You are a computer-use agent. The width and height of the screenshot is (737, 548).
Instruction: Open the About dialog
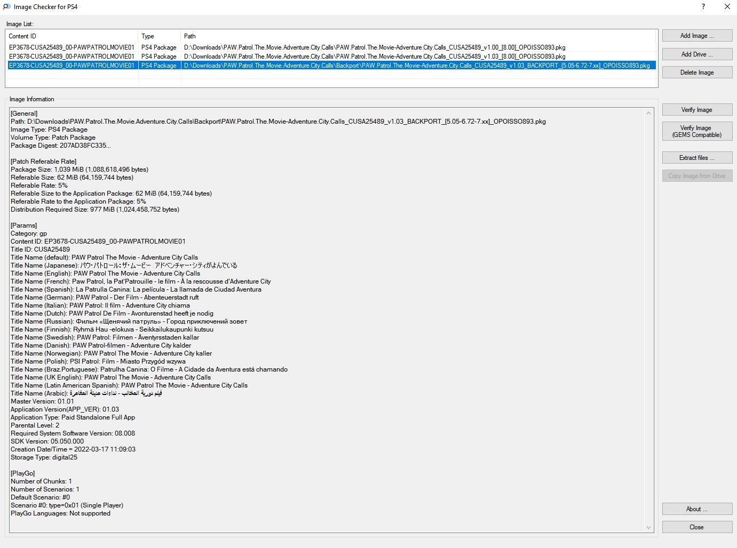click(x=697, y=509)
